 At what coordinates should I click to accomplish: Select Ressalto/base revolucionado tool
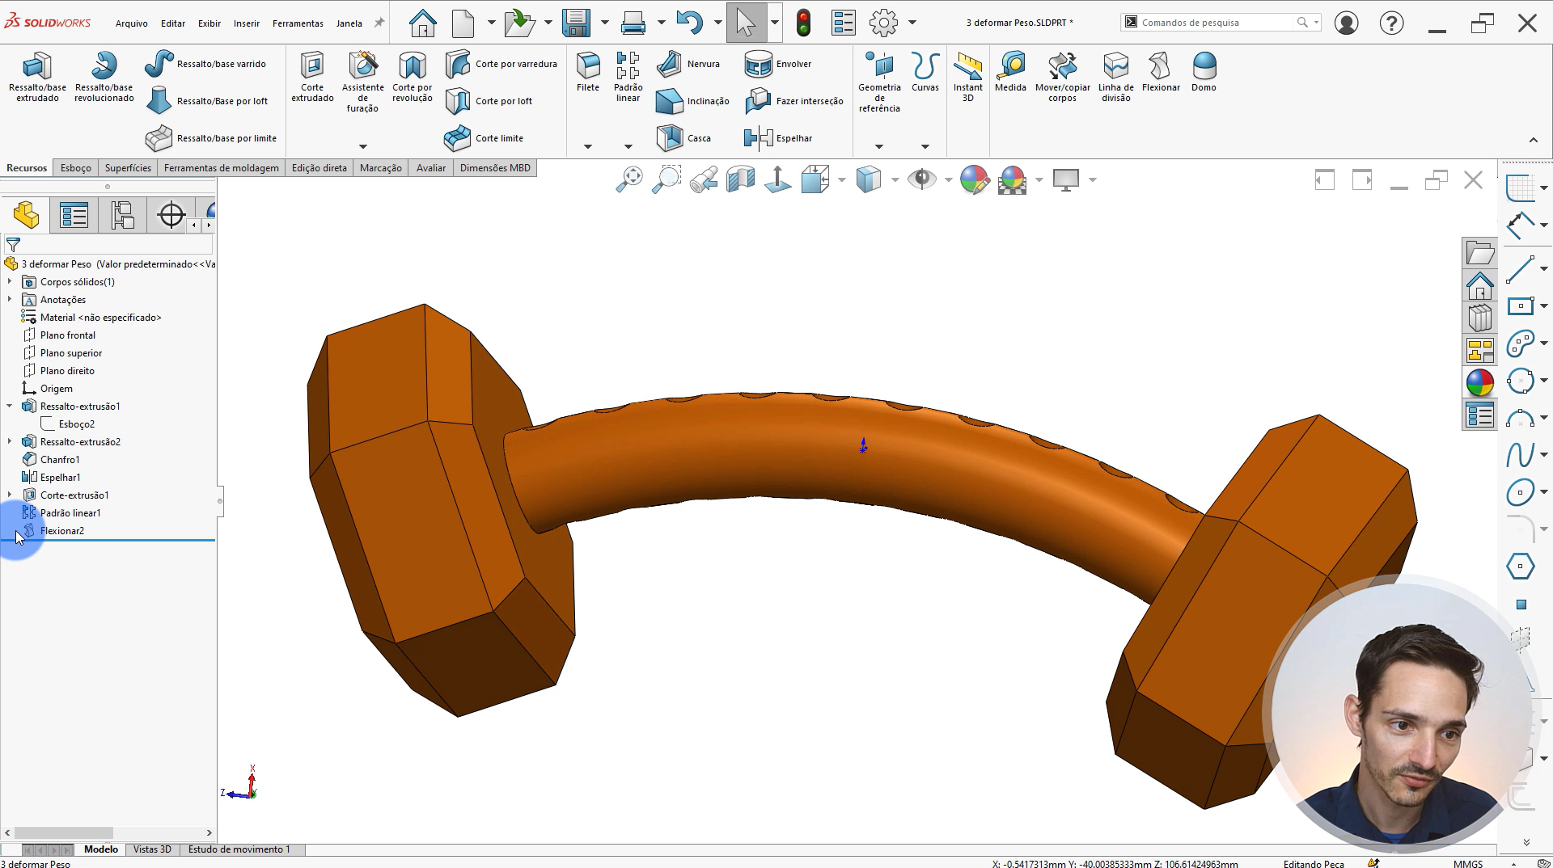104,77
